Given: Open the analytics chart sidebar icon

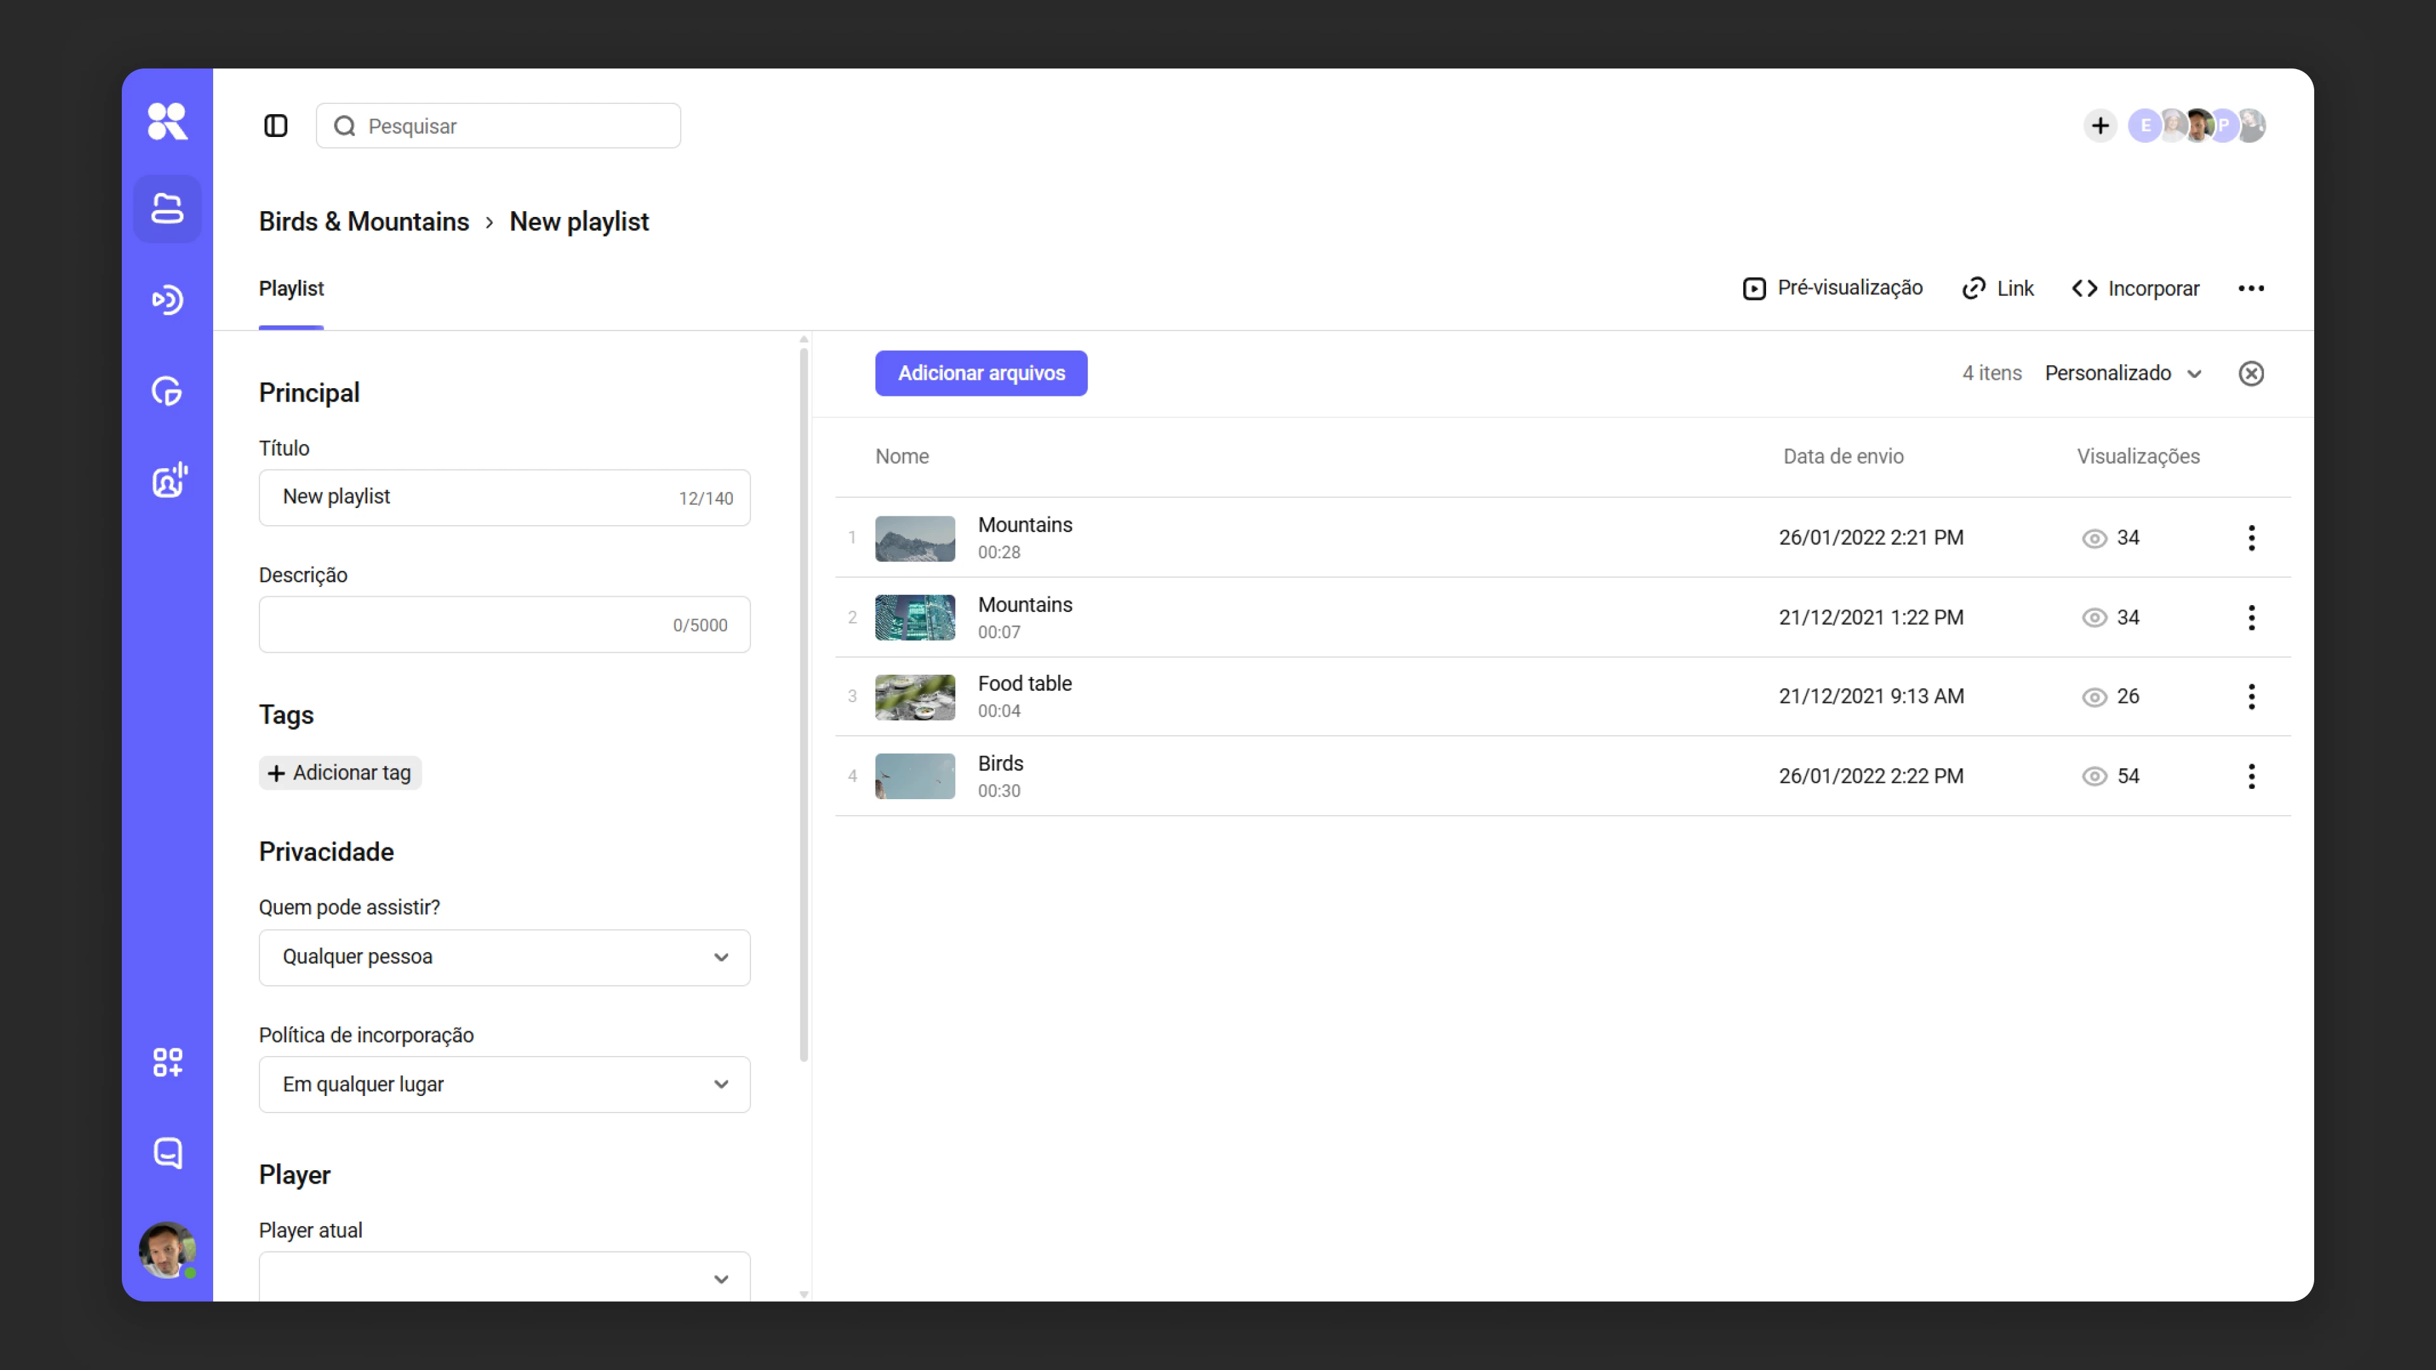Looking at the screenshot, I should [167, 391].
